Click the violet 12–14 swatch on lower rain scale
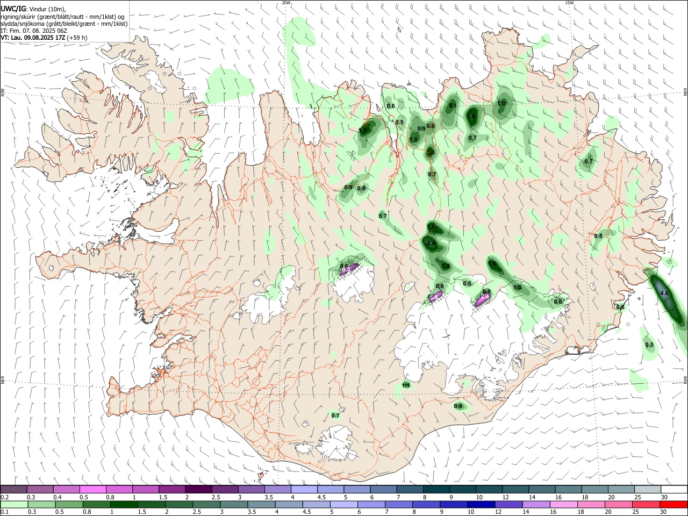Image resolution: width=688 pixels, height=516 pixels. click(508, 505)
